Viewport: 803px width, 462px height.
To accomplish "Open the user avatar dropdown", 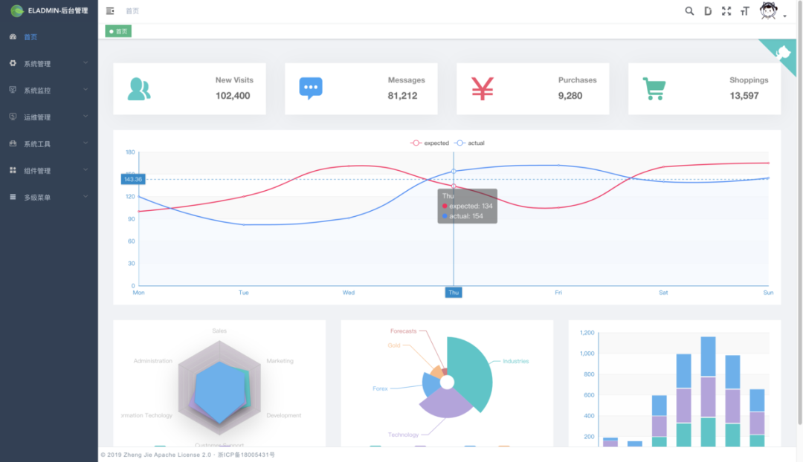I will [x=770, y=11].
